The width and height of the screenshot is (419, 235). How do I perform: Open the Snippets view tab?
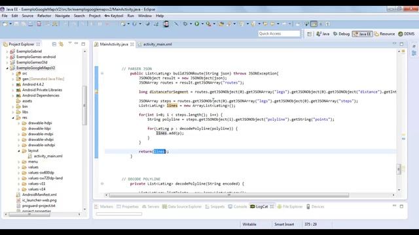tap(215, 206)
